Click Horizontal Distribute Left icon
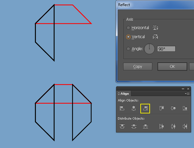The image size is (194, 148). pos(162,126)
